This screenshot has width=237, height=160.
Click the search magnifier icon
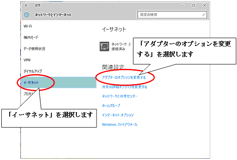pos(204,14)
